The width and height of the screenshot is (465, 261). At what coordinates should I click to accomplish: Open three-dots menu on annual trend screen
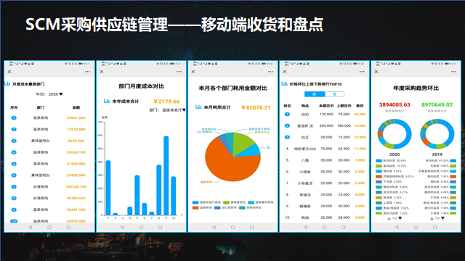click(453, 72)
